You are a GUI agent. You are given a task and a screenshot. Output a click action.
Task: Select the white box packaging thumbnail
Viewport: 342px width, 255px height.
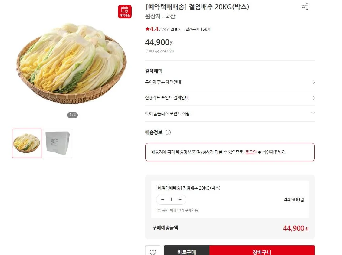[57, 143]
